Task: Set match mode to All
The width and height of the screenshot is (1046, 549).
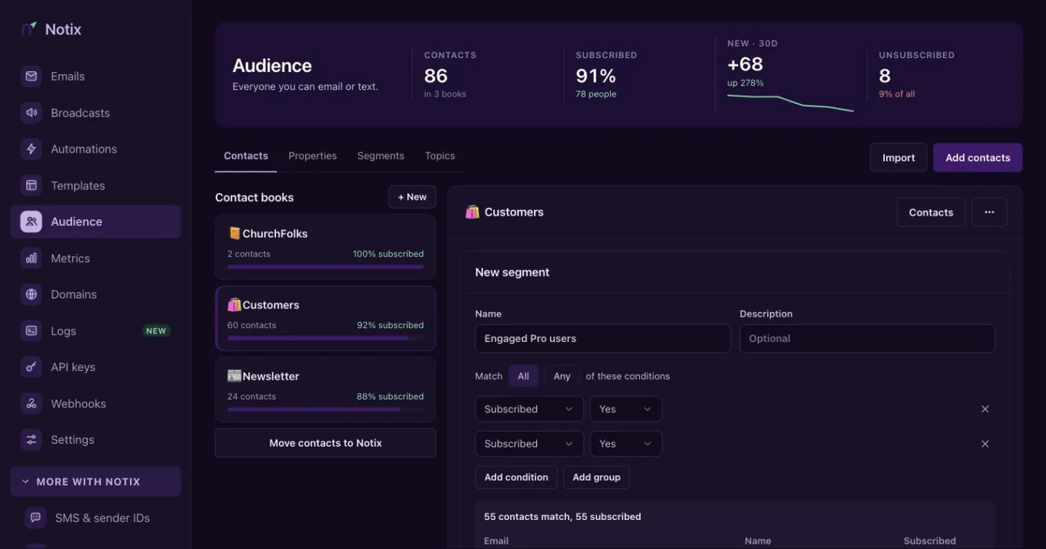Action: pos(523,376)
